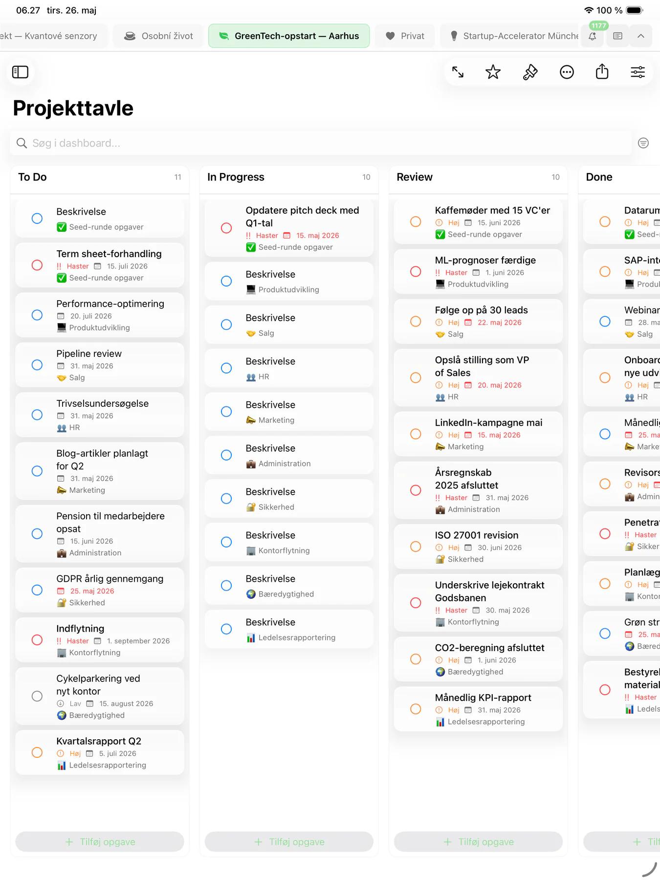
Task: Click the building icon on Underskrive lejekontrakt card
Action: pos(440,622)
